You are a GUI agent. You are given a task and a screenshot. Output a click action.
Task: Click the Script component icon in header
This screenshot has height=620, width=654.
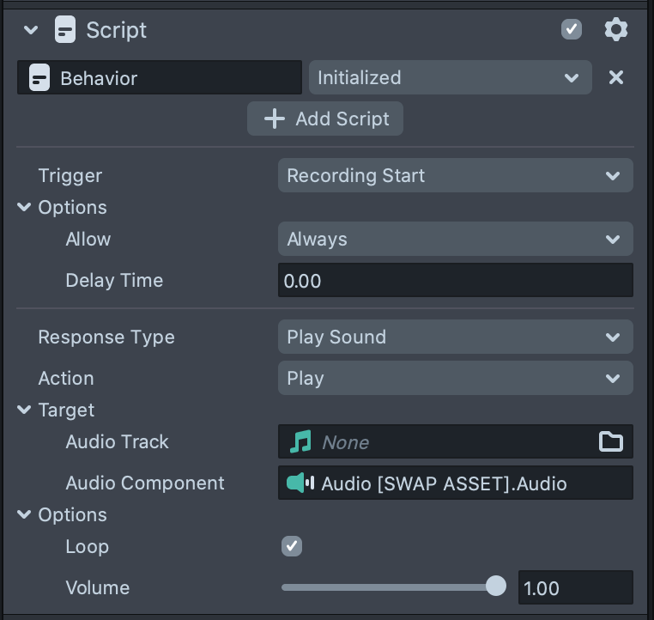64,30
